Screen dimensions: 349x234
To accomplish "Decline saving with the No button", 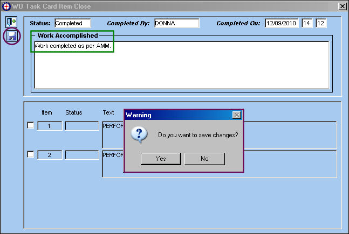I will (204, 159).
